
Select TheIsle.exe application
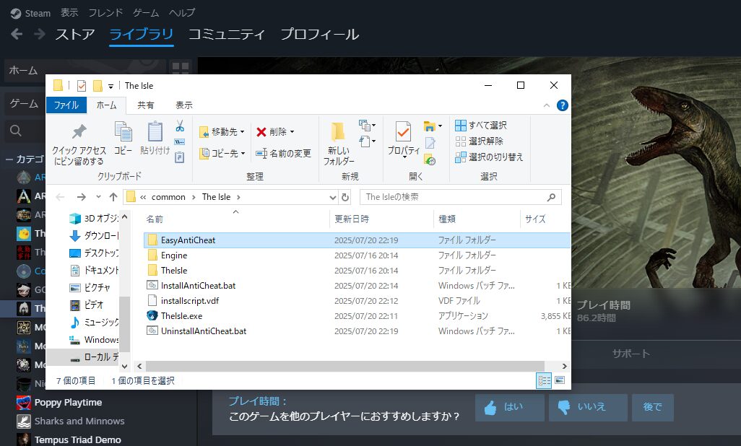coord(357,315)
